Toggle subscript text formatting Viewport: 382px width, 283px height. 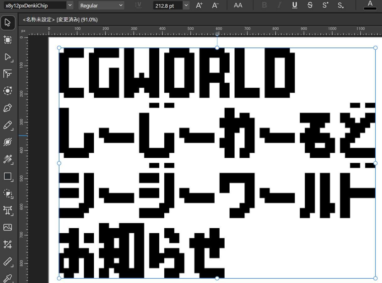click(341, 5)
